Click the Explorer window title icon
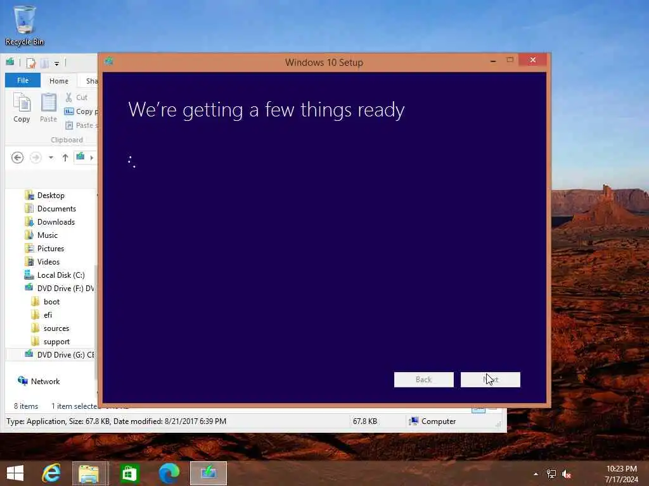This screenshot has height=486, width=649. coord(10,63)
